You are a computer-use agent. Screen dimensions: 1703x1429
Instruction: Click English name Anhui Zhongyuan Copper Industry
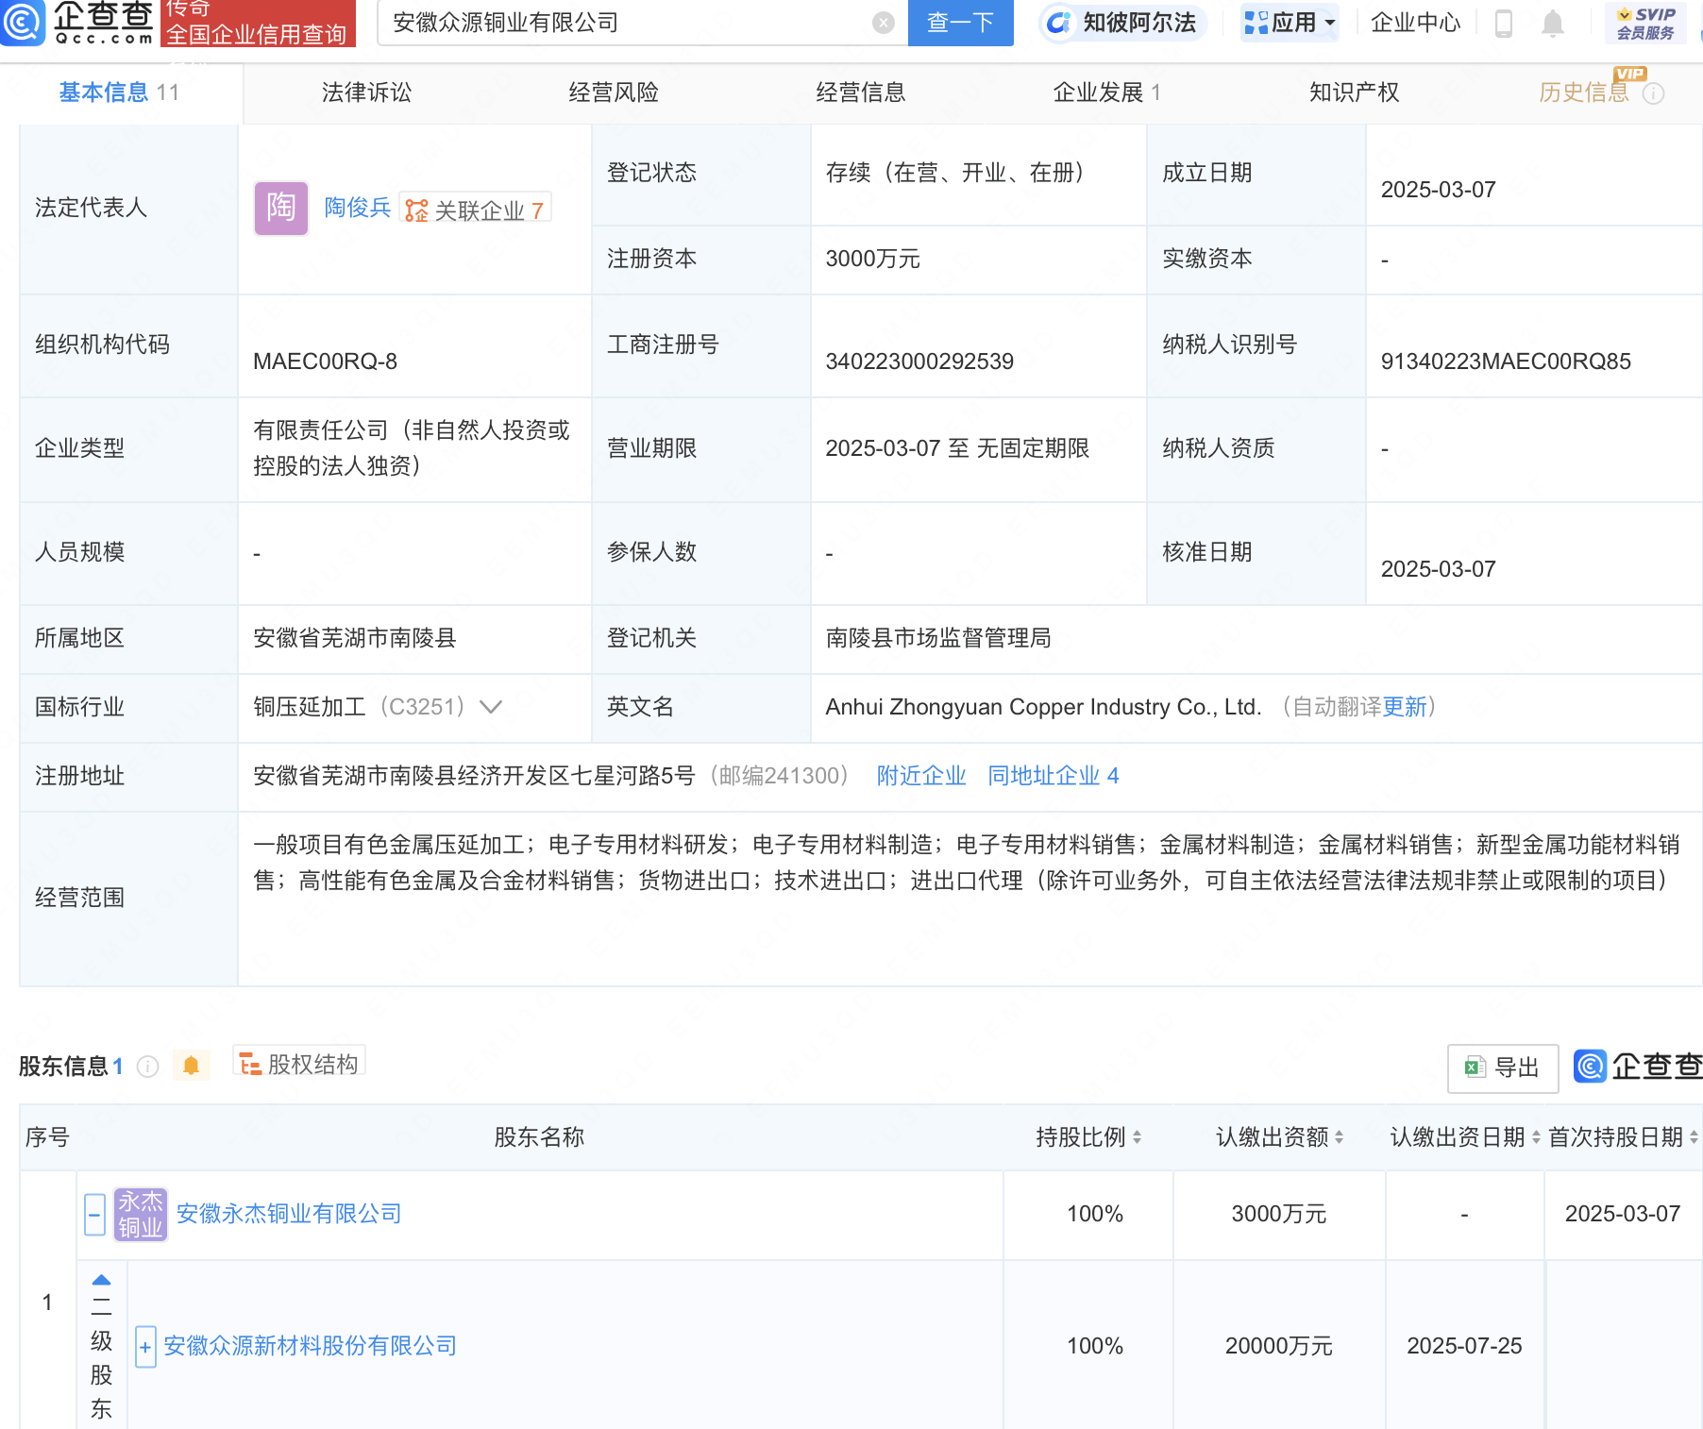coord(1043,707)
